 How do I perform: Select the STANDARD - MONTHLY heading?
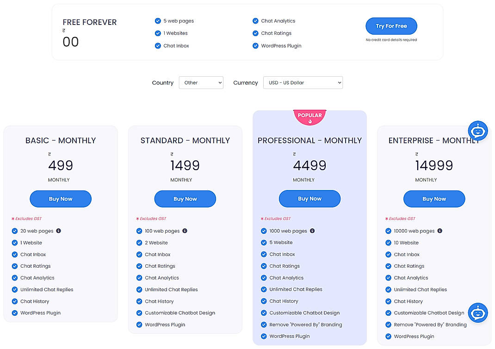click(x=186, y=141)
